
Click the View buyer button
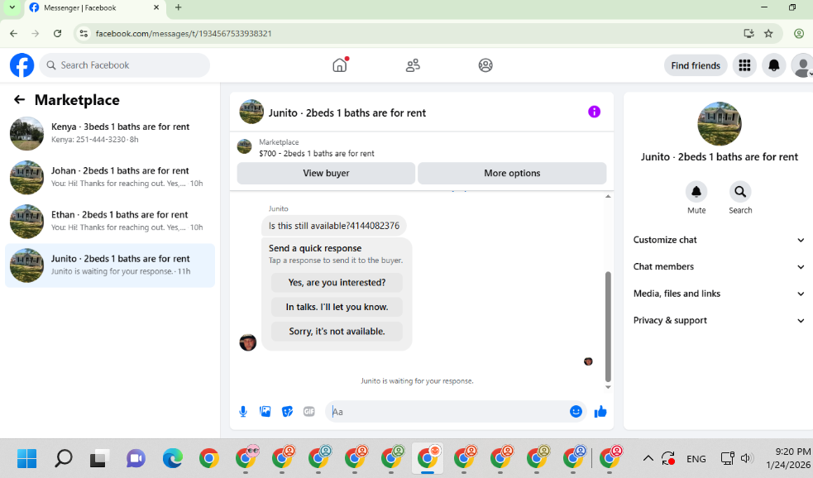coord(326,173)
